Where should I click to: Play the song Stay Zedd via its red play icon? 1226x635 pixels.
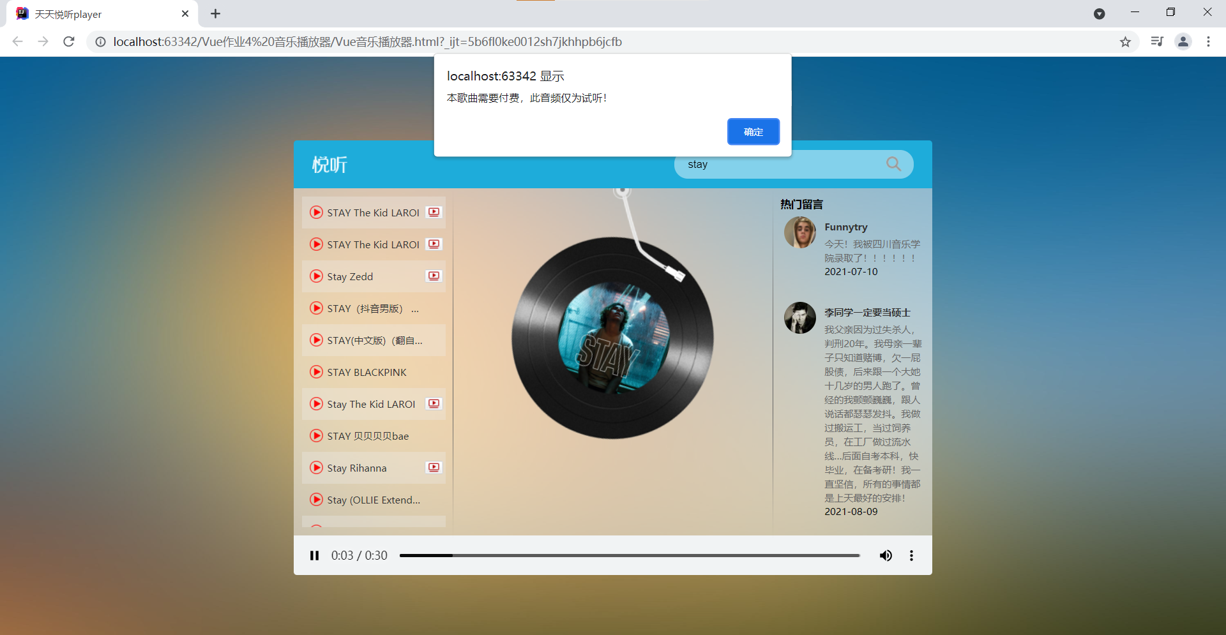pos(316,276)
